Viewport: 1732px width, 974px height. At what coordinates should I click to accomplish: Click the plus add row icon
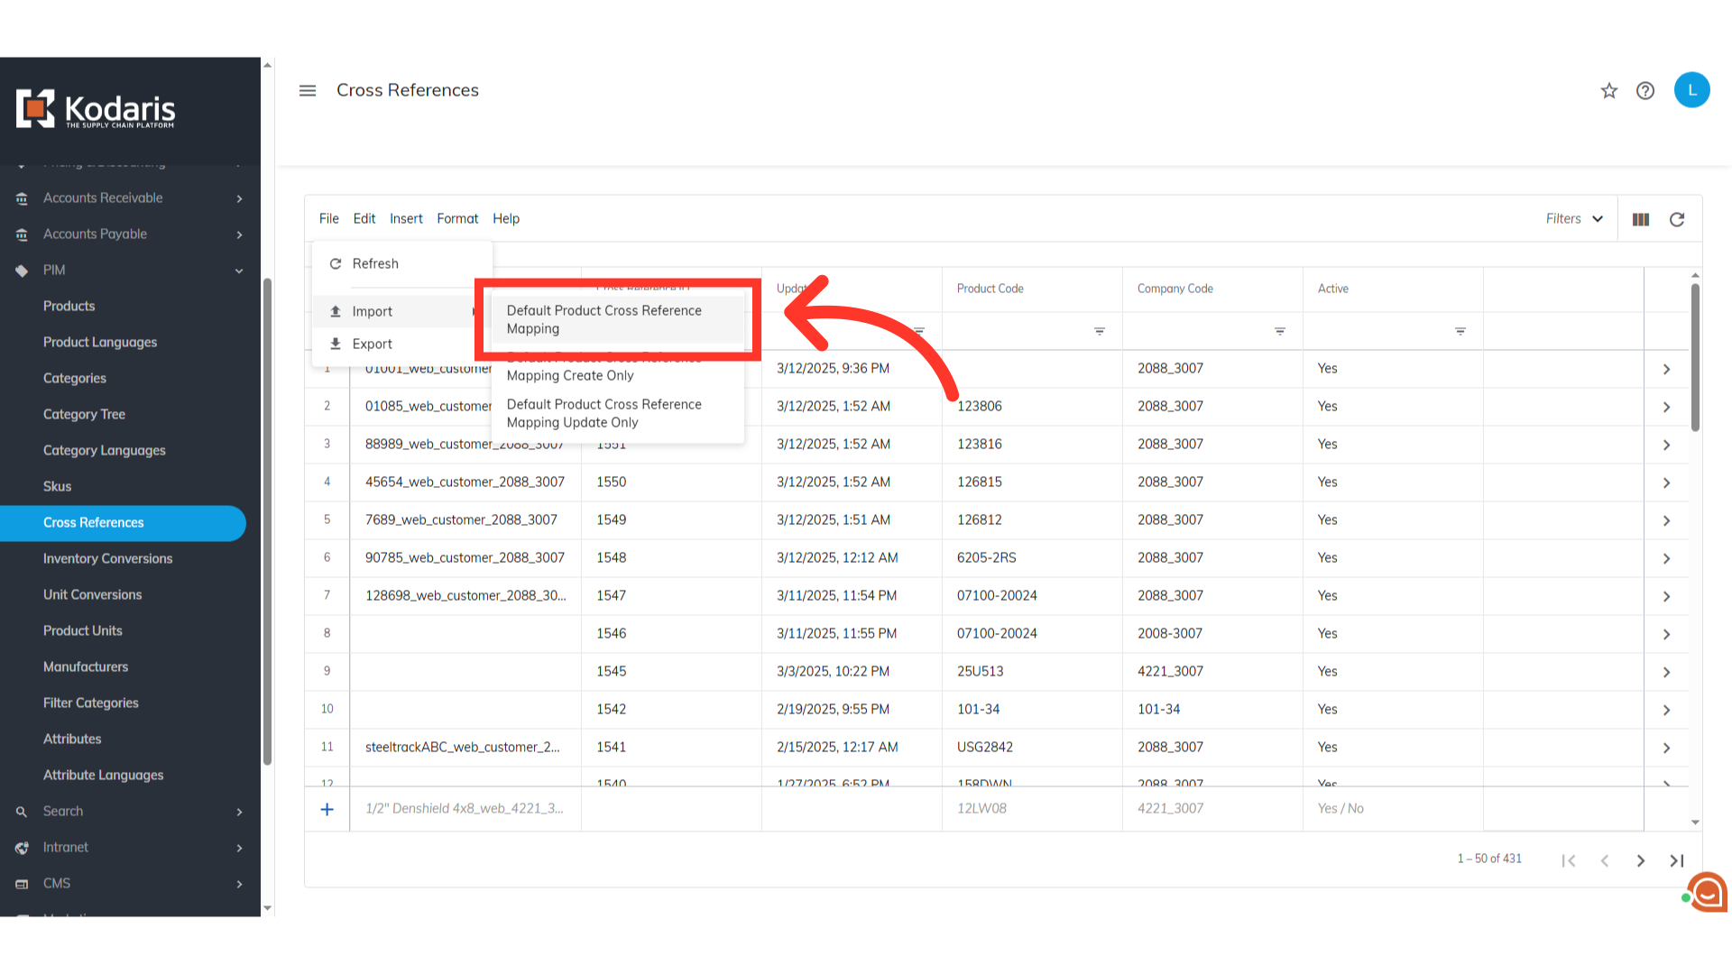(x=327, y=809)
